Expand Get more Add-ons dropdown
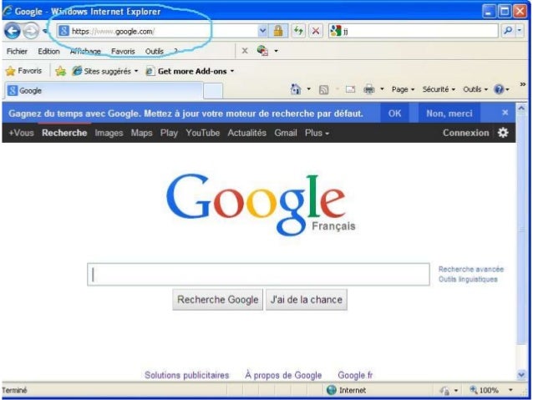 pos(232,71)
